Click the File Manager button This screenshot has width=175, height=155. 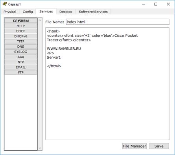point(134,146)
